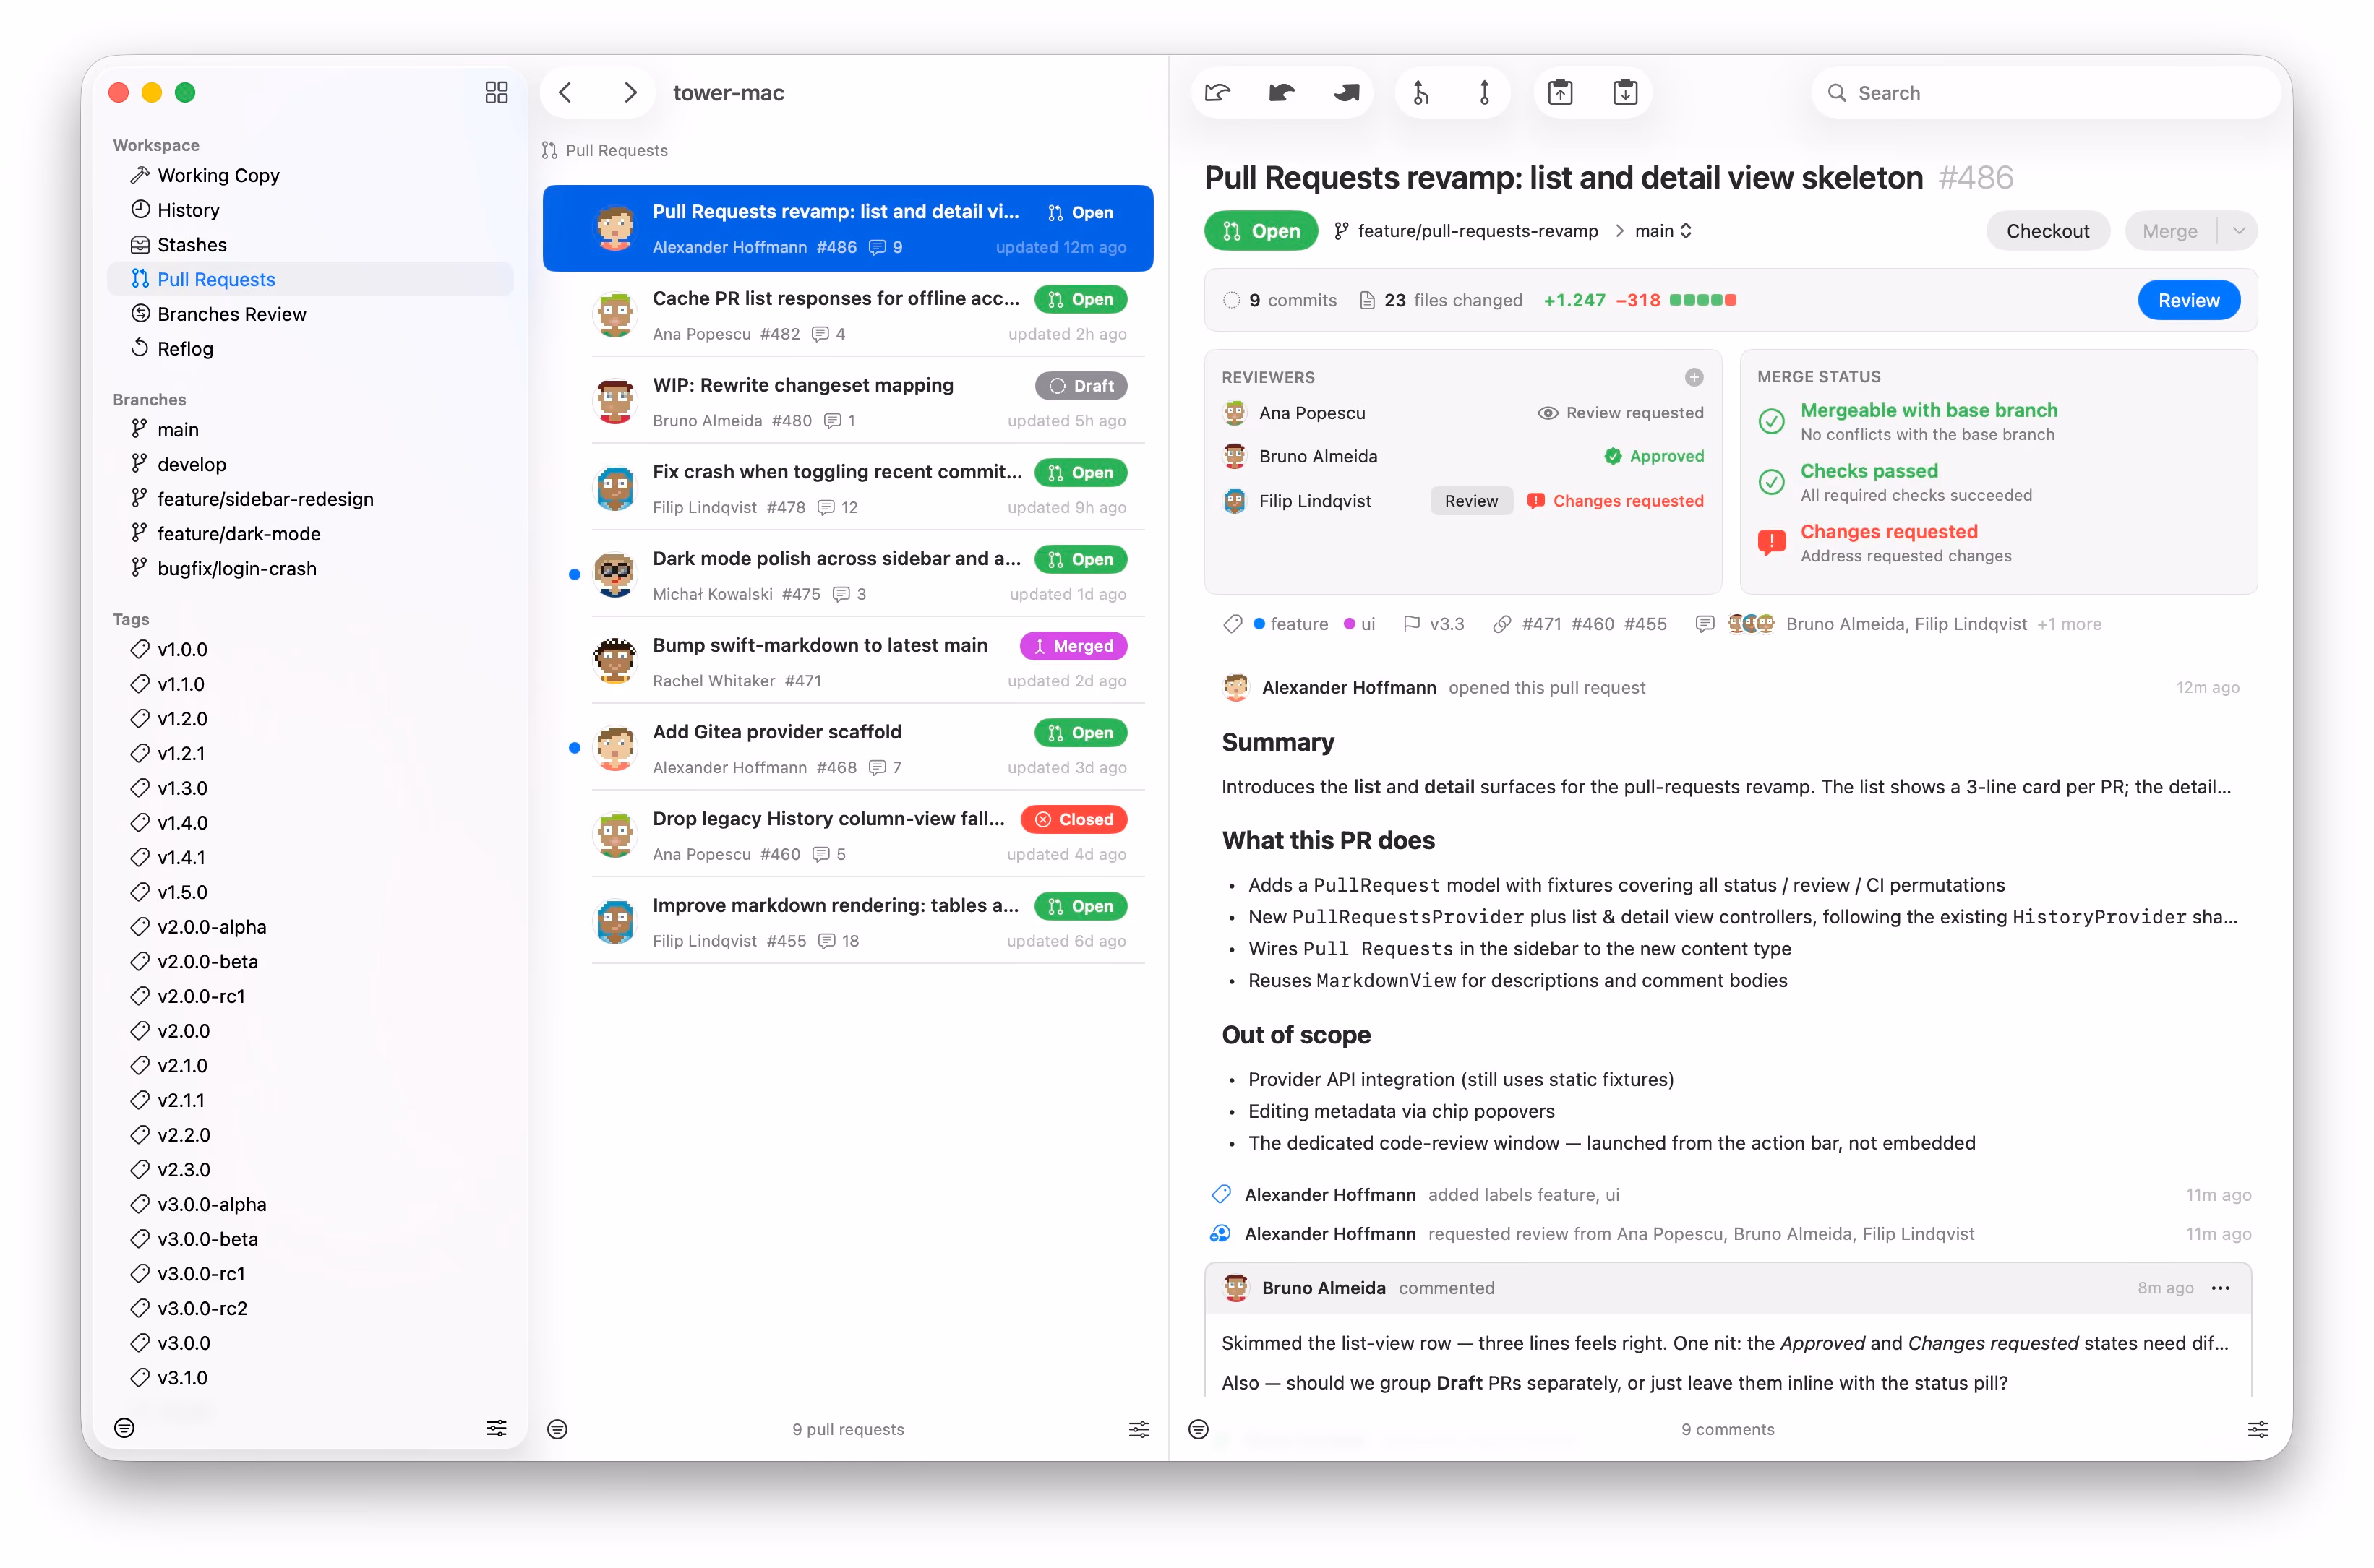Select tag v2.0.0-alpha
2374x1568 pixels.
(310, 927)
